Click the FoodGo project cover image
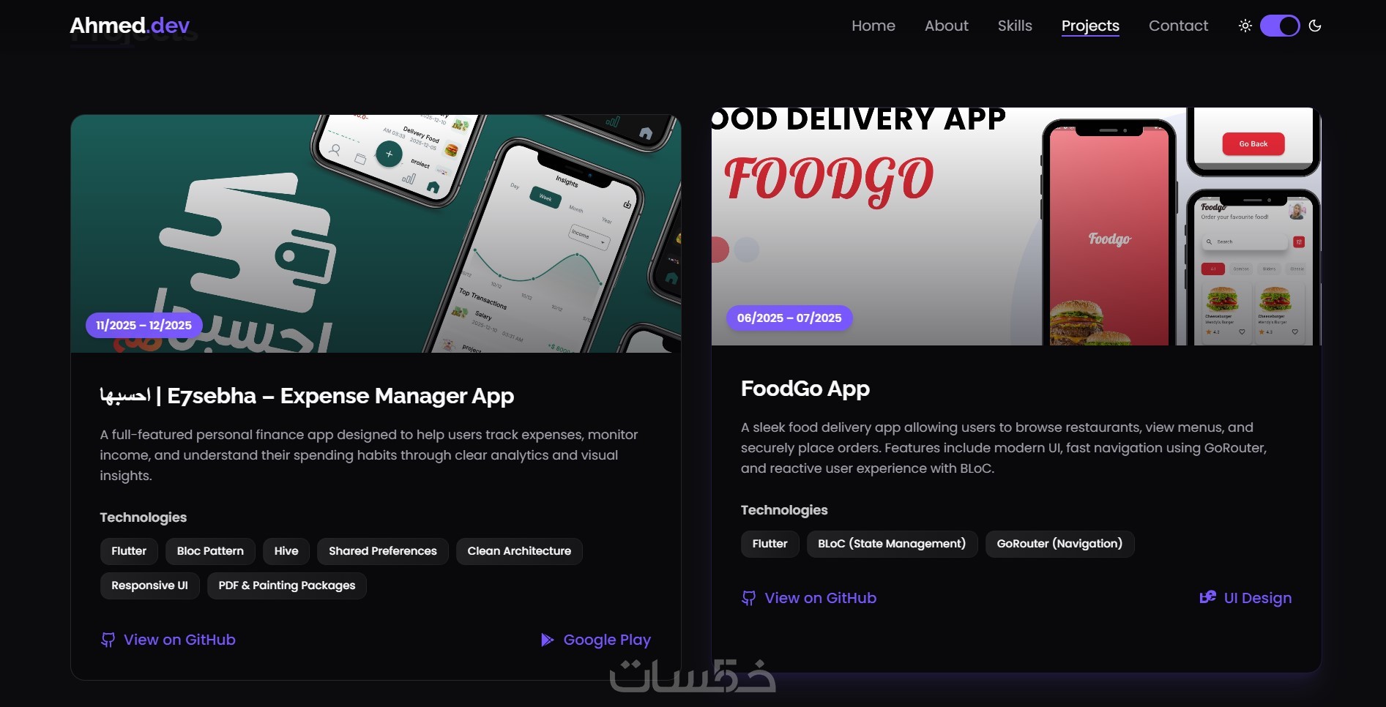Image resolution: width=1386 pixels, height=707 pixels. 1016,226
